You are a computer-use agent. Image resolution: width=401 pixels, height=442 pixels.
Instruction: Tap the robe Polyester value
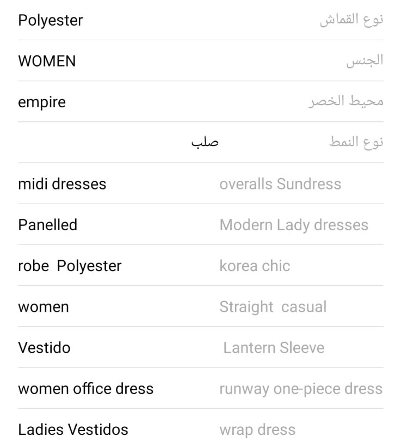(70, 266)
